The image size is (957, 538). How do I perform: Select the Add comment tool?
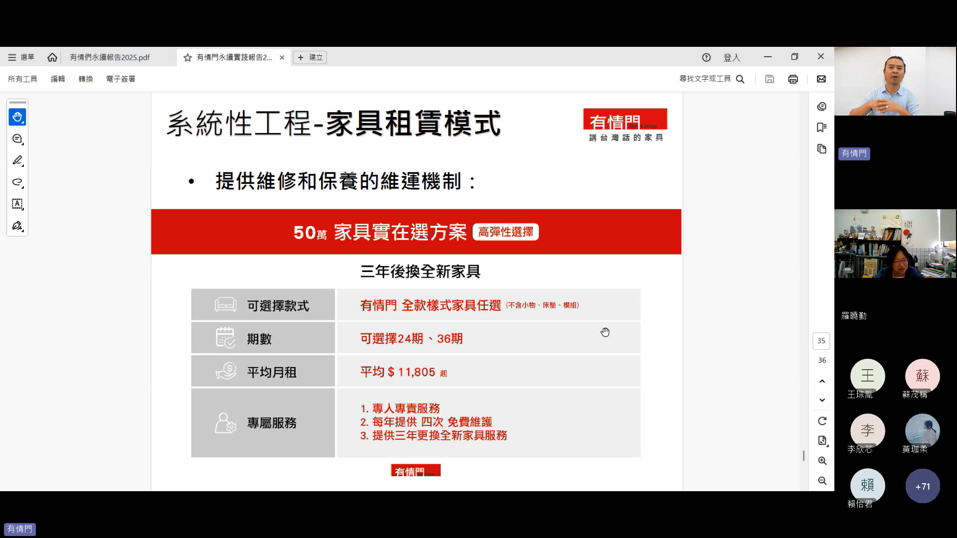[17, 139]
